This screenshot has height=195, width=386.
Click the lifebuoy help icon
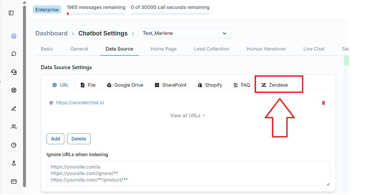pyautogui.click(x=14, y=90)
